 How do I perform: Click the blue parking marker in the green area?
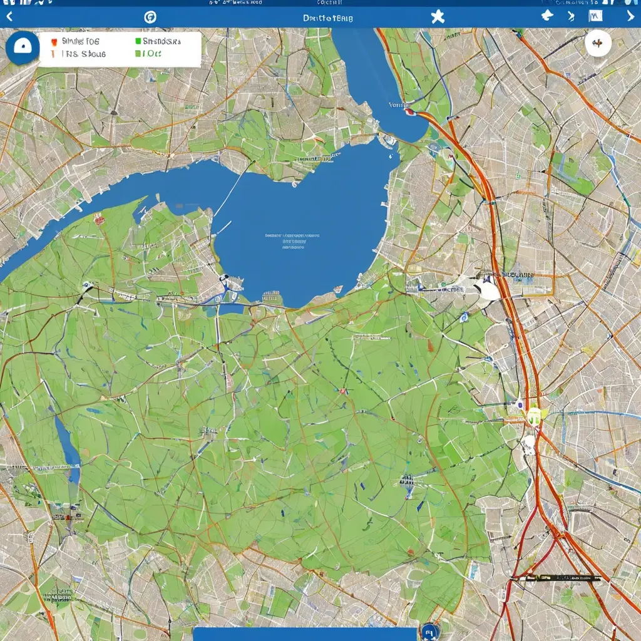(x=463, y=317)
